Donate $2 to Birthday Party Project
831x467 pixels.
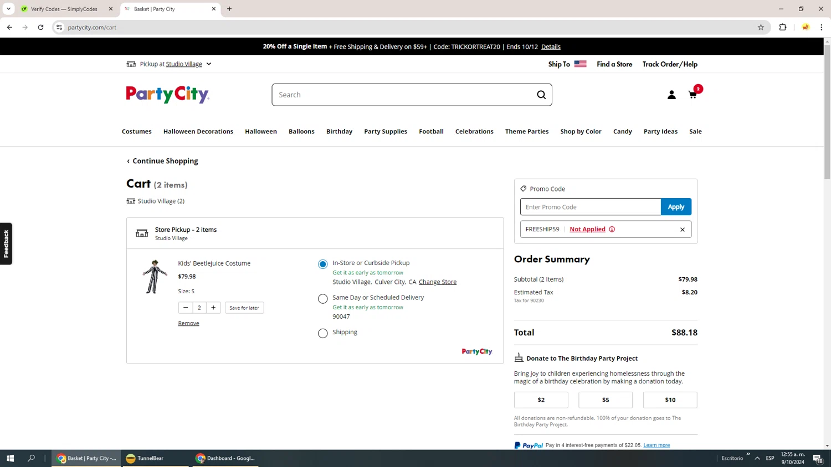tap(541, 400)
